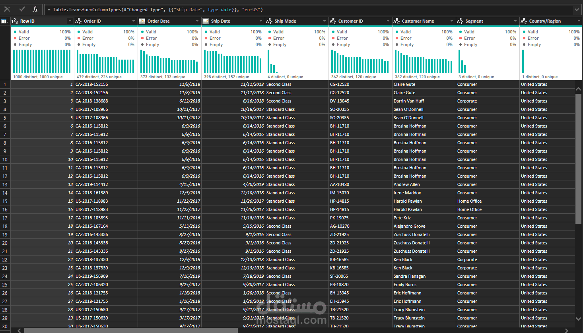Change Country/Region column data type icon
The height and width of the screenshot is (333, 583).
click(x=524, y=21)
